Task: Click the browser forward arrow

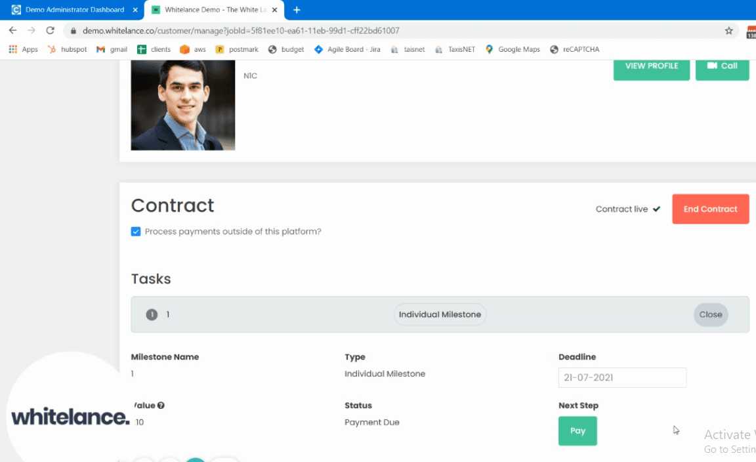Action: click(31, 30)
